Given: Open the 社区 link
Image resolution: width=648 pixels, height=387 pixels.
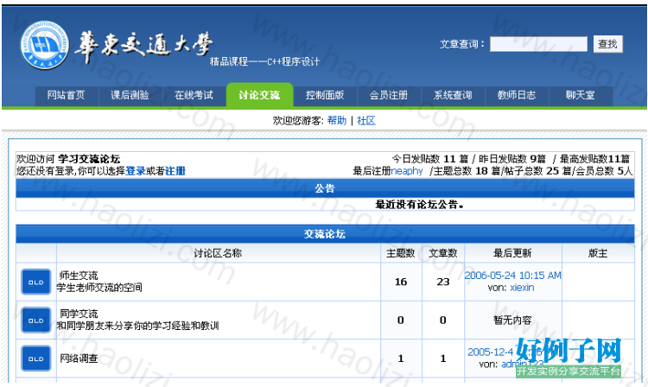Looking at the screenshot, I should click(x=366, y=121).
